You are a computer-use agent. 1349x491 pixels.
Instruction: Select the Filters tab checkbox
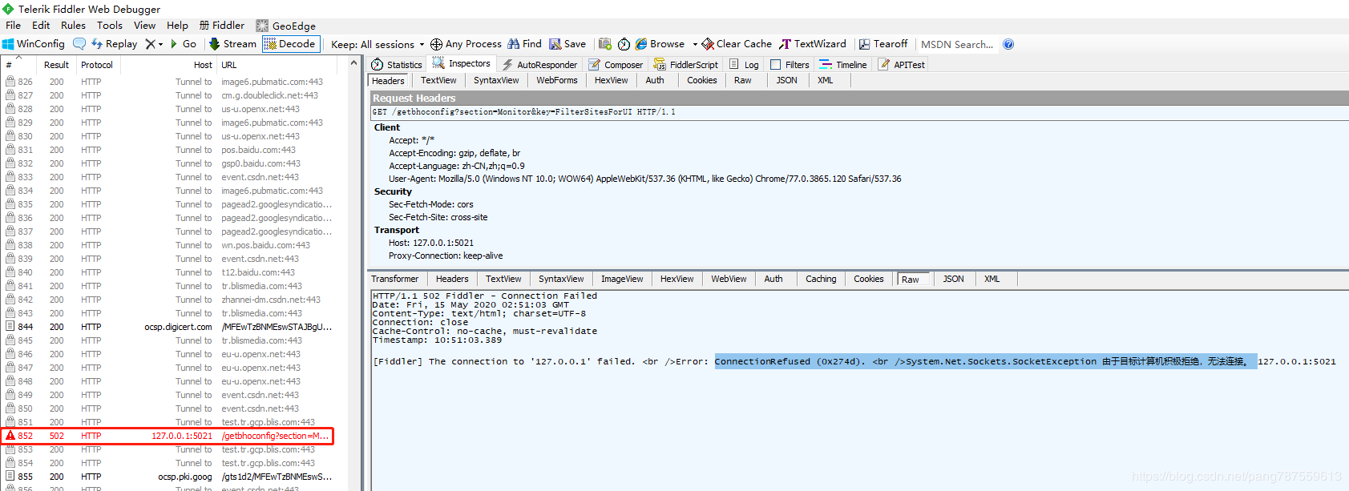click(775, 65)
